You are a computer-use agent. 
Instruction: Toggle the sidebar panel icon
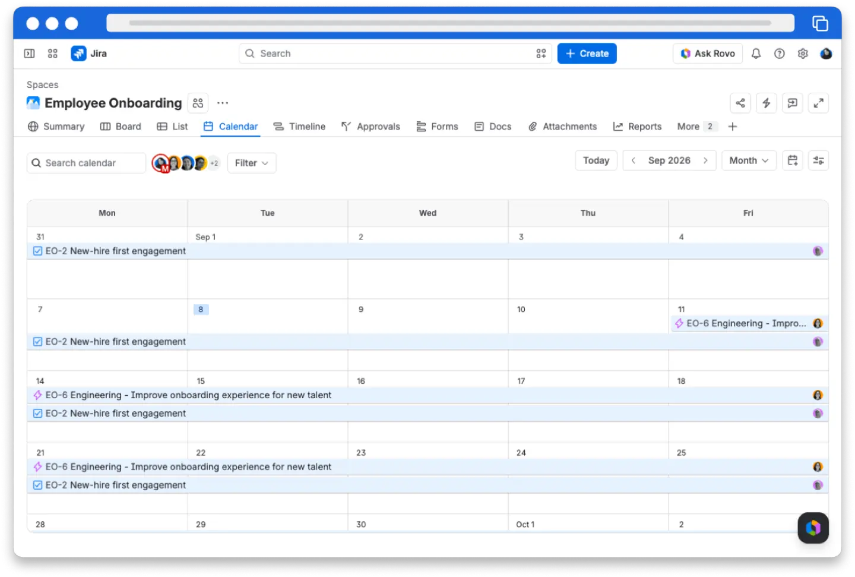coord(29,53)
